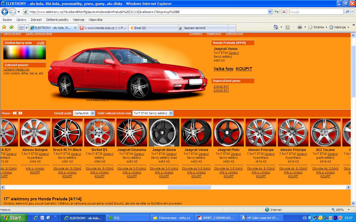
Task: Open the Favorites star icon
Action: click(x=4, y=27)
